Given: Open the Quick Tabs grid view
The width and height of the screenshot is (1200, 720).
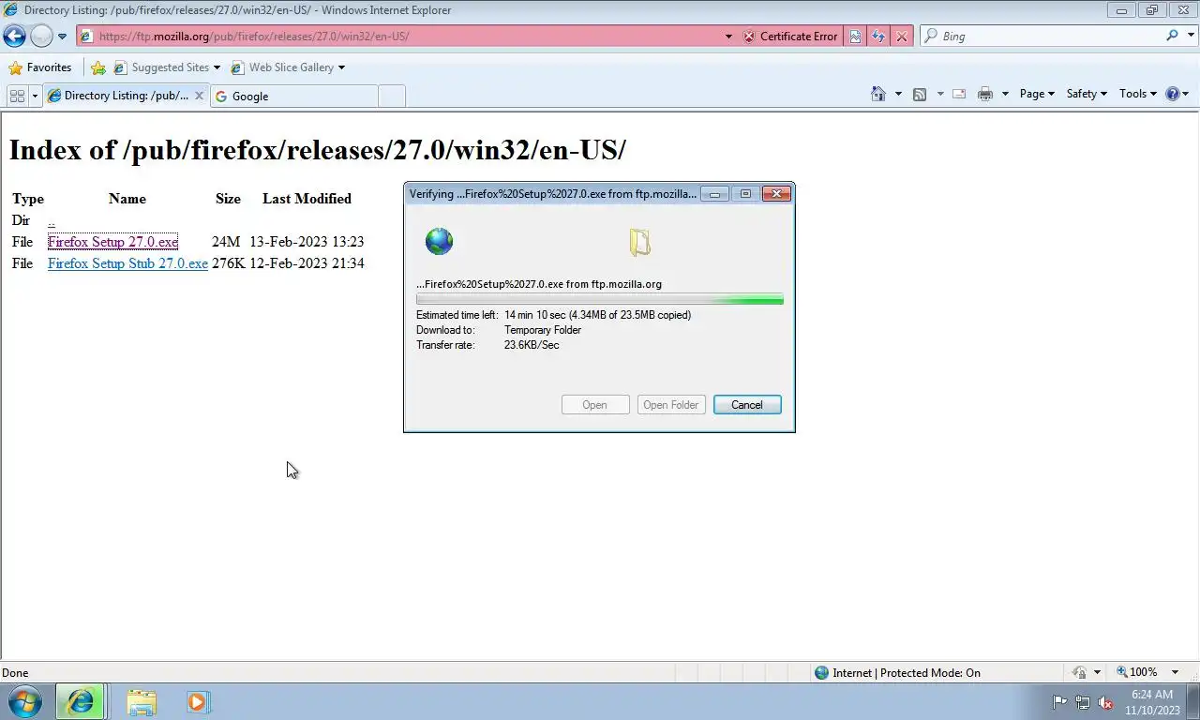Looking at the screenshot, I should 17,96.
